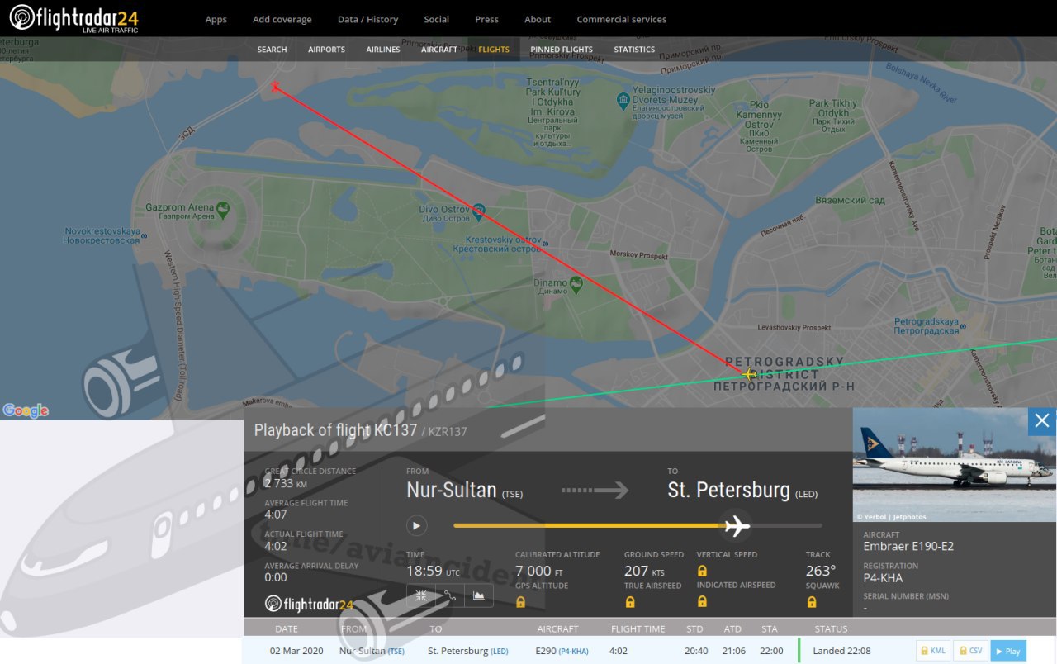
Task: Click the Flightradar24 logo in header
Action: [74, 18]
